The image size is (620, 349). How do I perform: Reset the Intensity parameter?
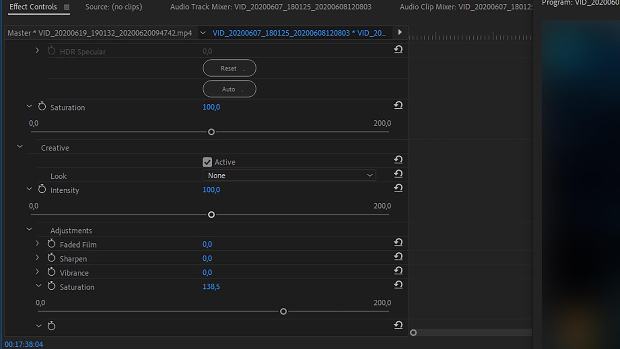coord(398,188)
